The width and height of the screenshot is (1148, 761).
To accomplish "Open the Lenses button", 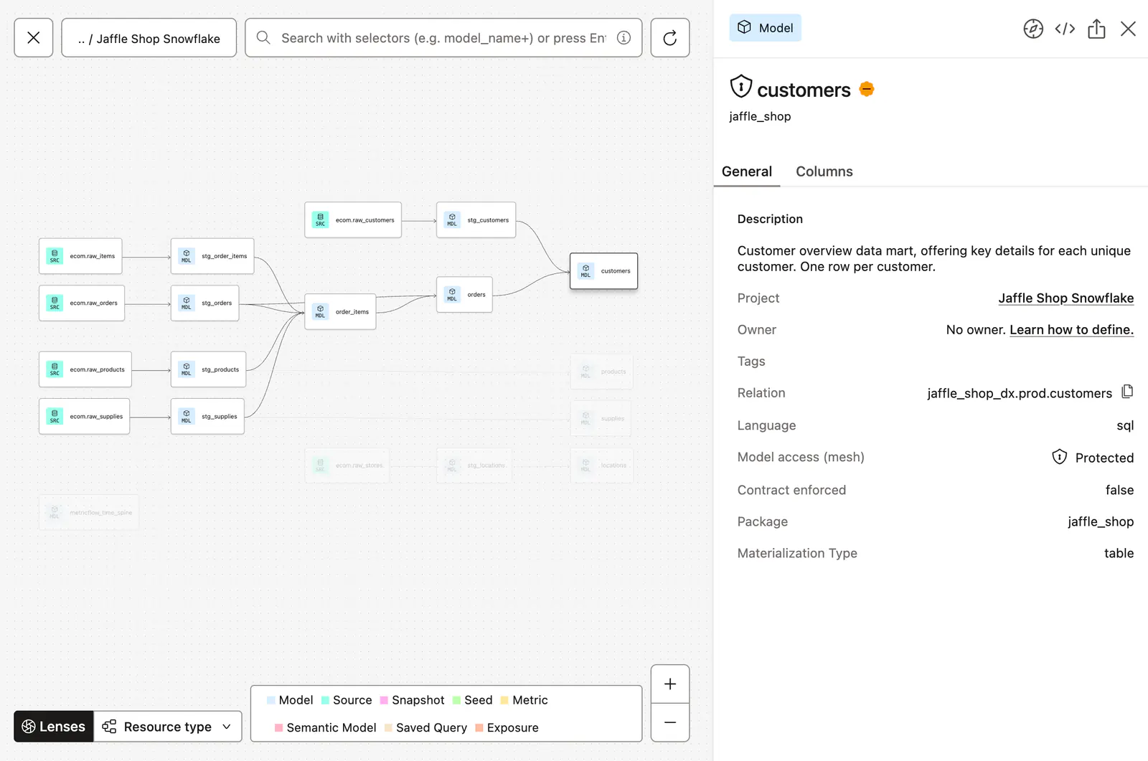I will click(54, 727).
